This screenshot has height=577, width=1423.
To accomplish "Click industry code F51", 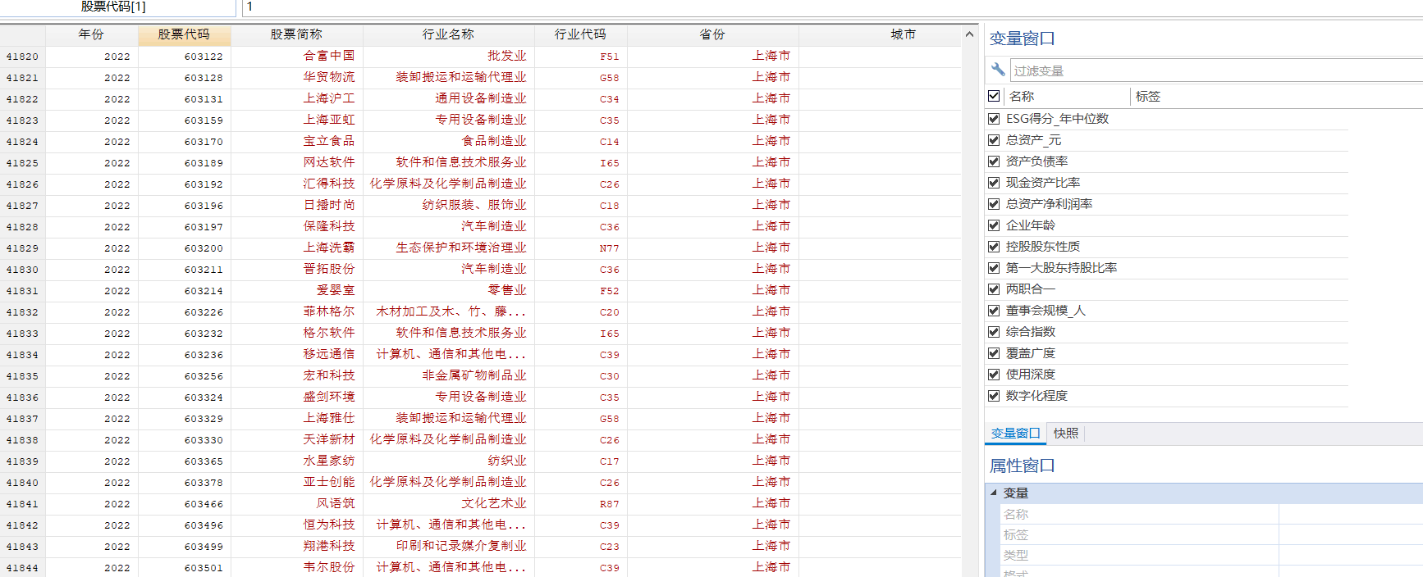I will pyautogui.click(x=610, y=57).
